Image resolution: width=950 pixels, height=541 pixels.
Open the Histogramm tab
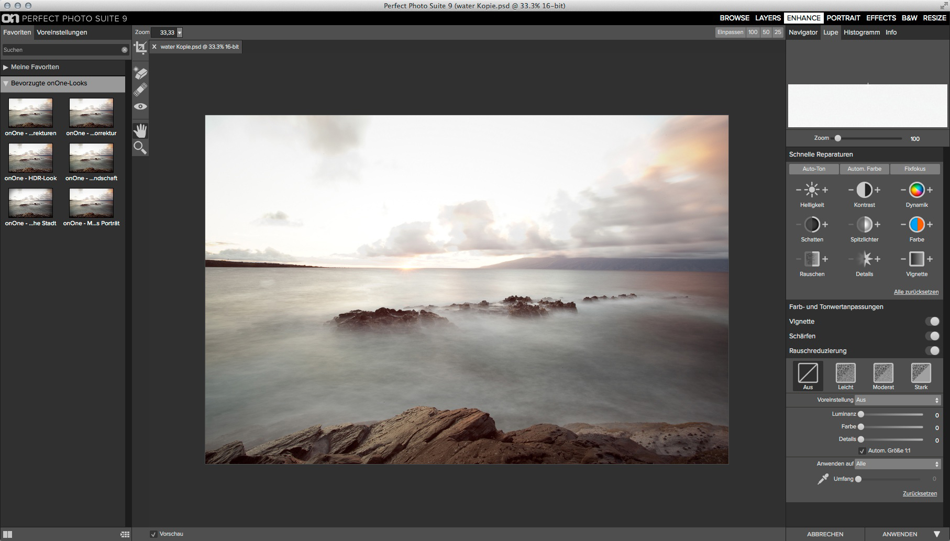(861, 32)
